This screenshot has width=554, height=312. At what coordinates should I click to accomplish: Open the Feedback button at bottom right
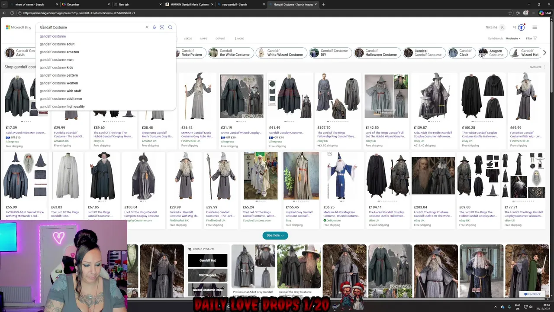(532, 294)
